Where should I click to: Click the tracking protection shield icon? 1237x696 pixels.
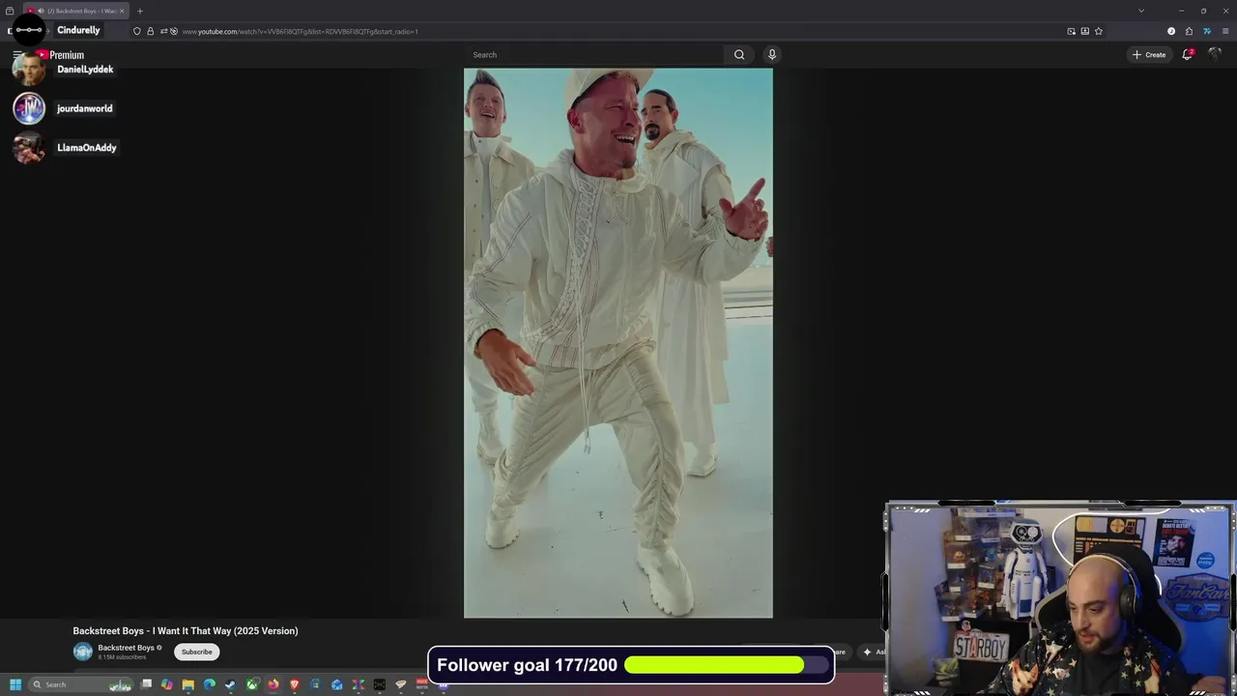pyautogui.click(x=136, y=31)
